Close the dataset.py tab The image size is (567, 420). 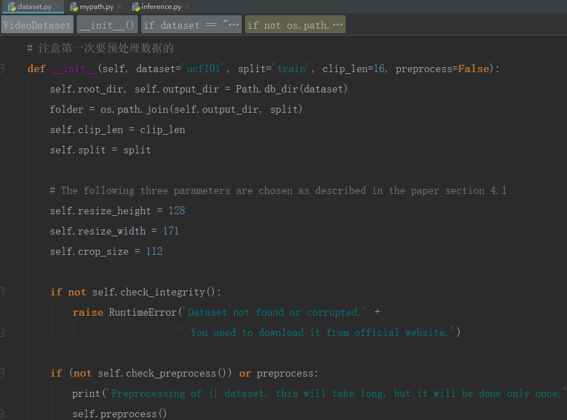58,7
